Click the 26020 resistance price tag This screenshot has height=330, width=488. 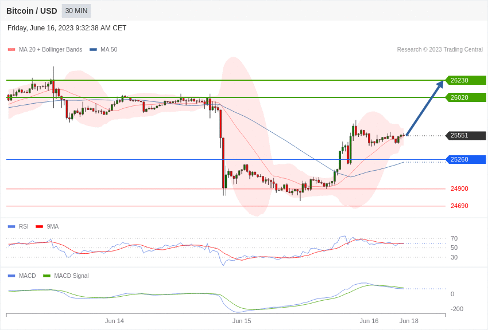point(466,97)
